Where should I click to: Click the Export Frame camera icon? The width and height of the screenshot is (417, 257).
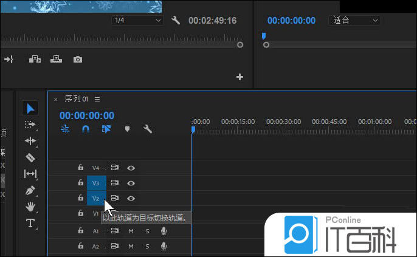[78, 59]
